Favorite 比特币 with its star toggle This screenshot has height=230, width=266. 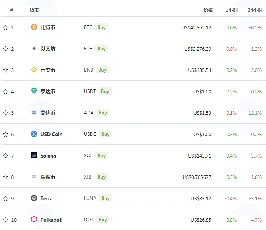(x=6, y=27)
